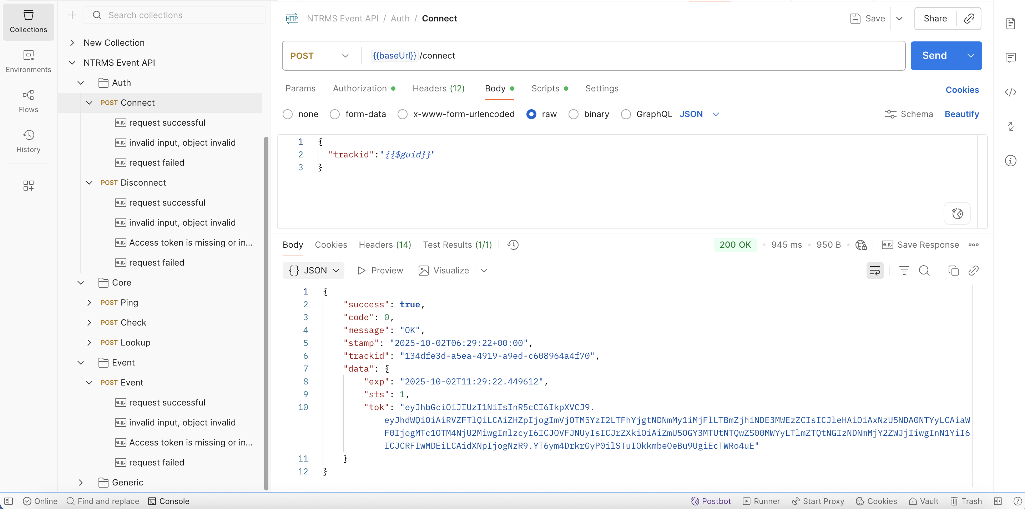Click the Send button
The image size is (1025, 509).
point(934,56)
